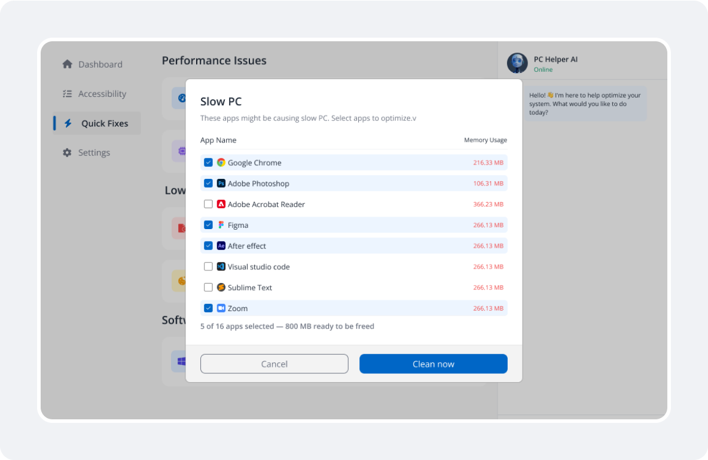
Task: Click the Cancel button
Action: (274, 364)
